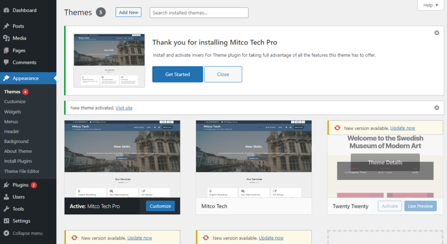447x244 pixels.
Task: Select the Pages icon in sidebar
Action: coord(6,51)
